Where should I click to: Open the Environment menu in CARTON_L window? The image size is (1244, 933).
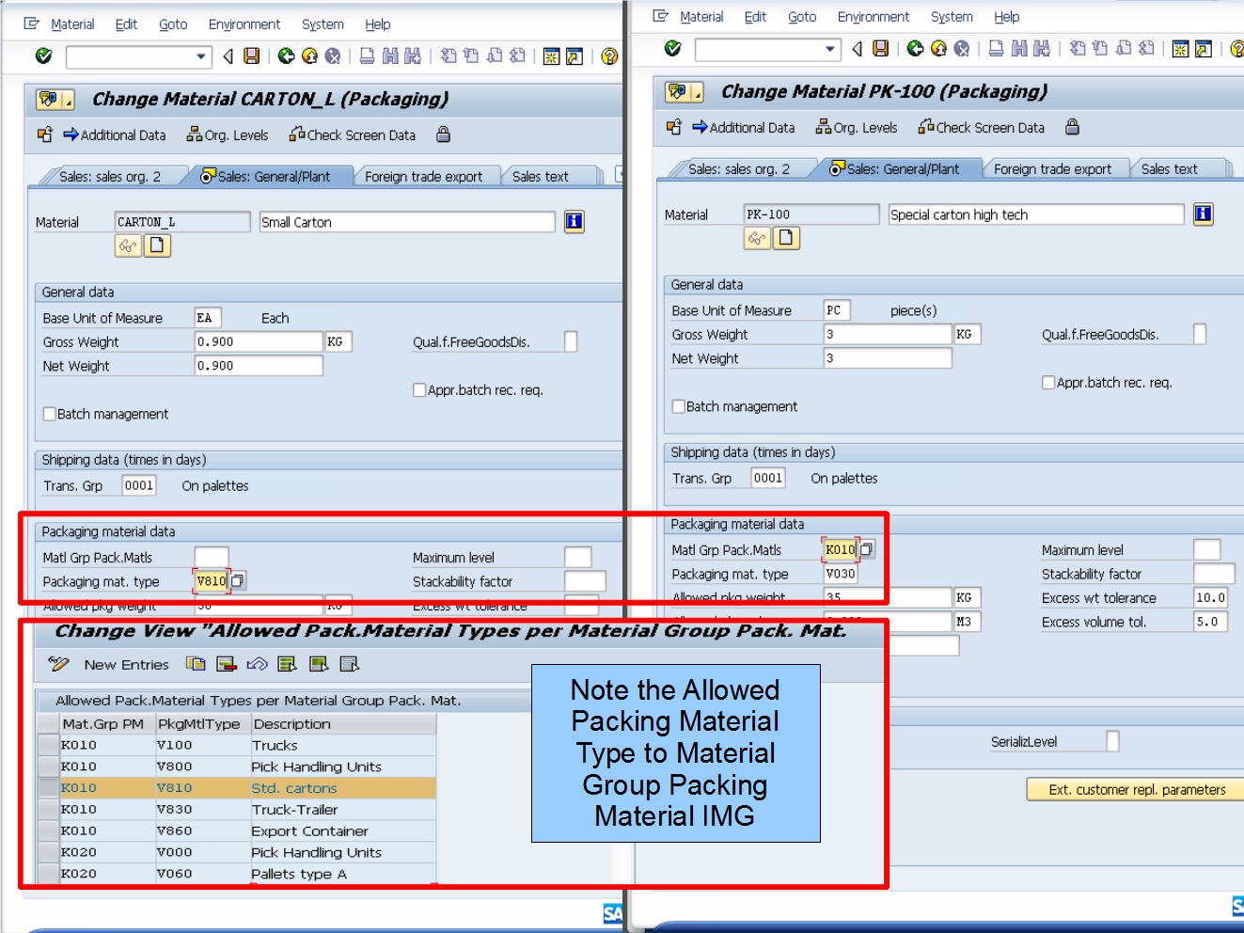pyautogui.click(x=244, y=24)
